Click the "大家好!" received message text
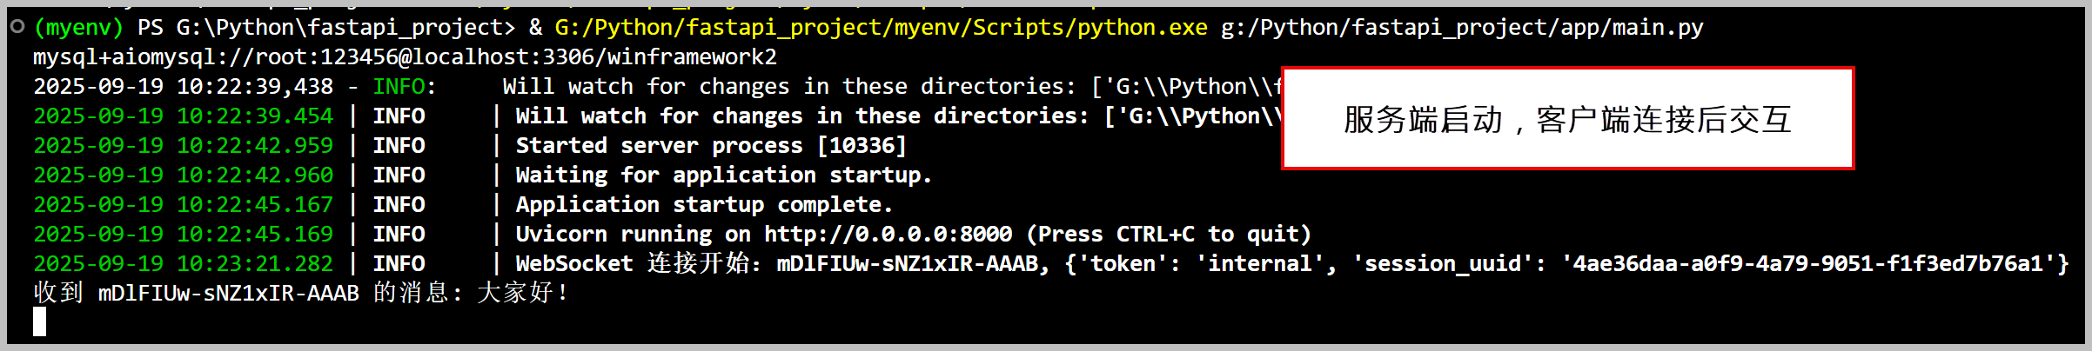This screenshot has height=351, width=2092. click(x=522, y=294)
